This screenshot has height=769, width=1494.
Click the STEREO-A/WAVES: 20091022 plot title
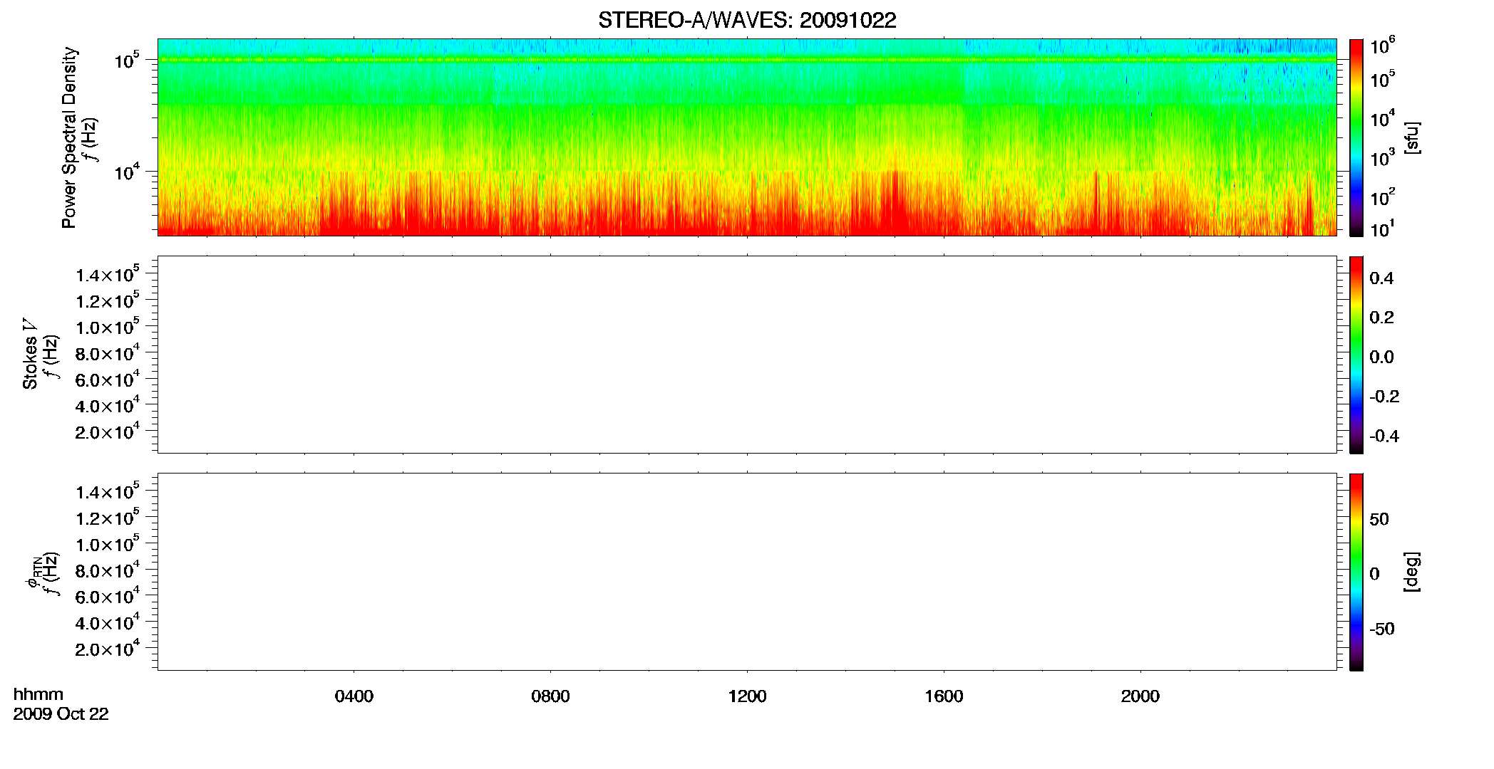point(747,20)
